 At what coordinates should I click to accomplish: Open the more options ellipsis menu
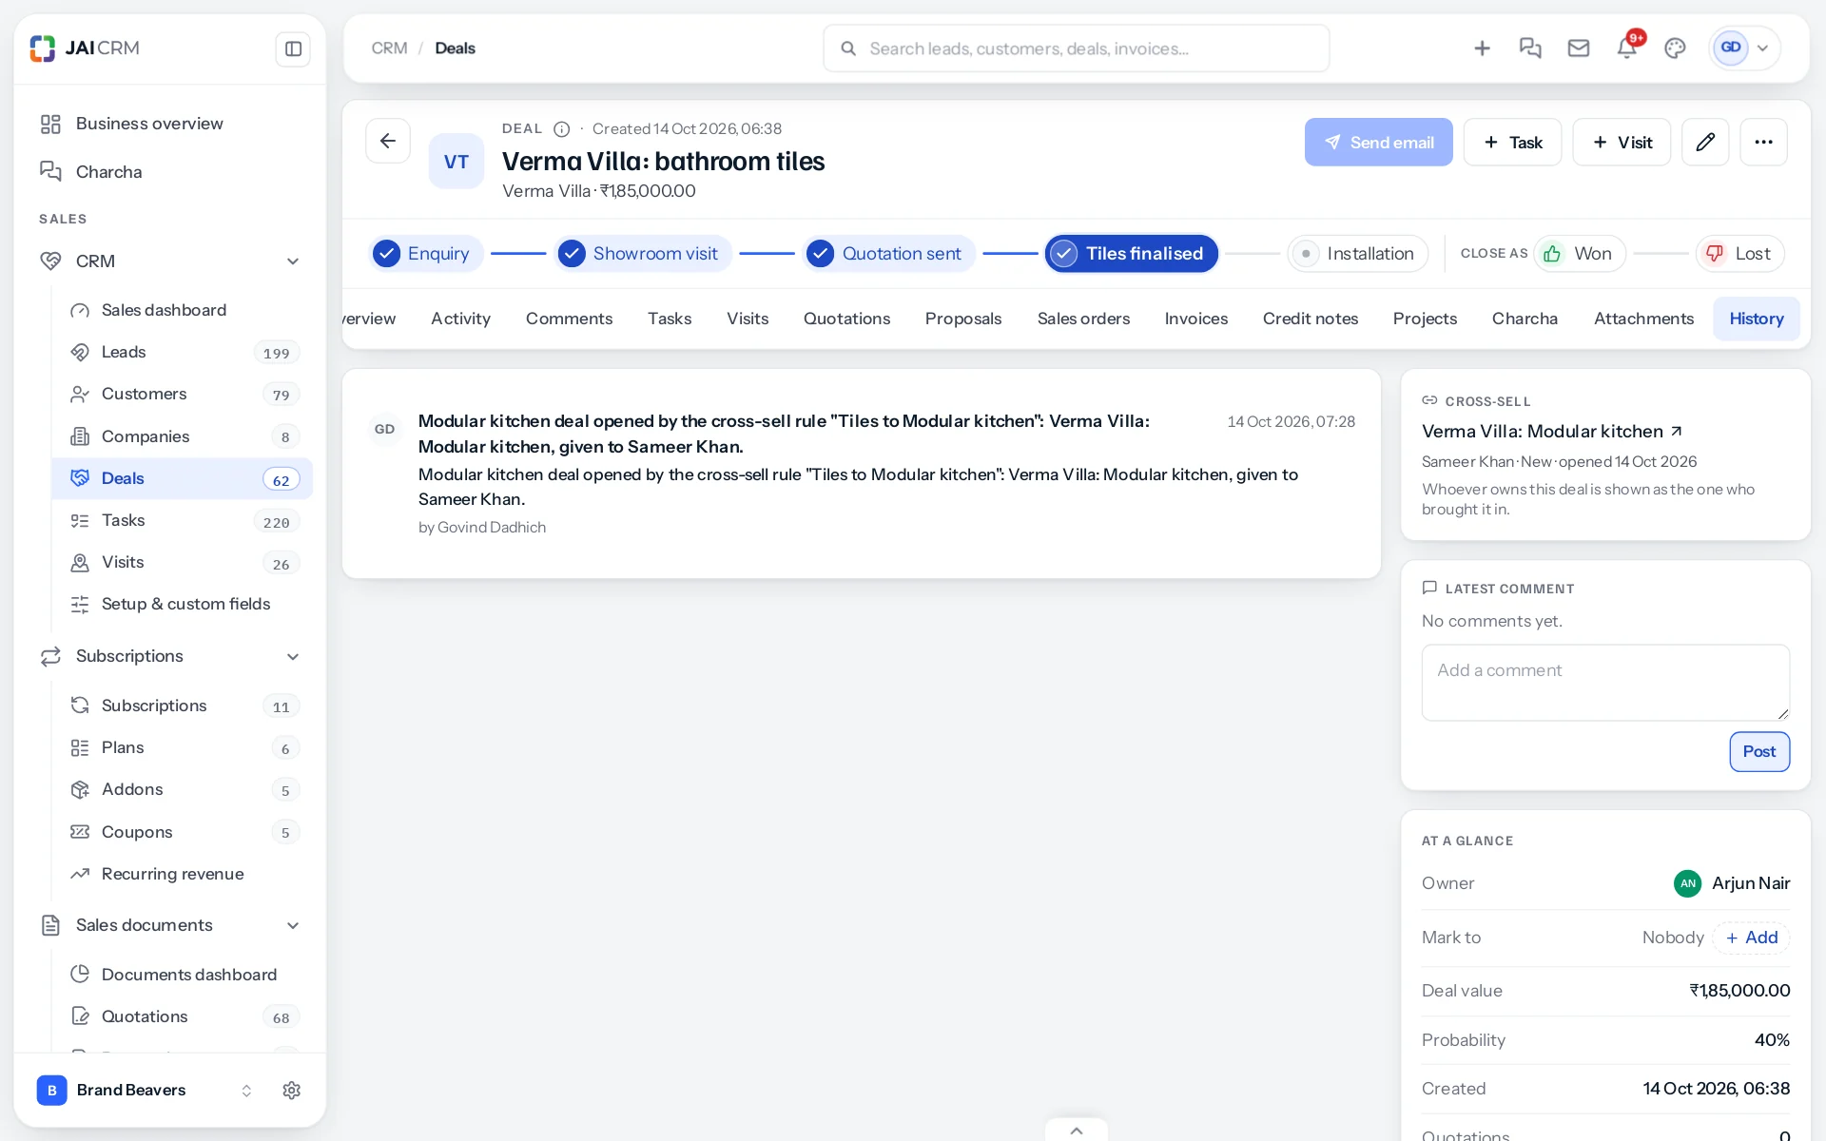(x=1763, y=142)
